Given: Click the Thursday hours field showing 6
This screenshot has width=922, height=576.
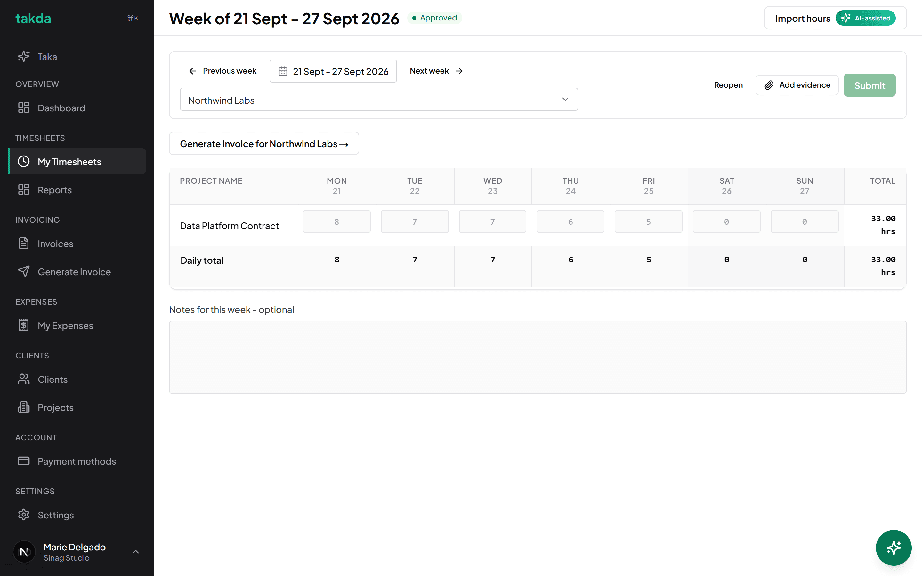Looking at the screenshot, I should (570, 221).
